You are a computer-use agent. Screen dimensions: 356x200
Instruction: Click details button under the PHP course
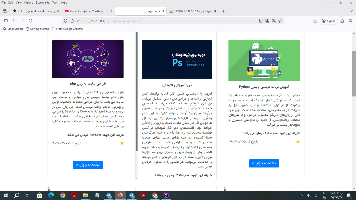(x=88, y=165)
